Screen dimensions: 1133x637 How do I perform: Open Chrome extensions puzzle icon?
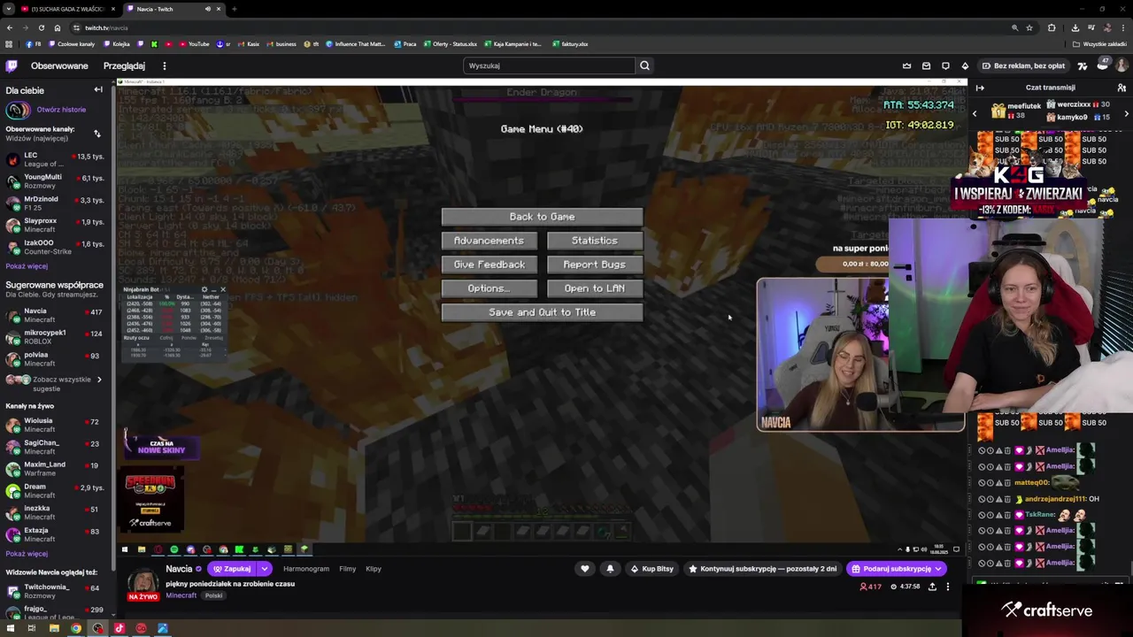pyautogui.click(x=1052, y=27)
